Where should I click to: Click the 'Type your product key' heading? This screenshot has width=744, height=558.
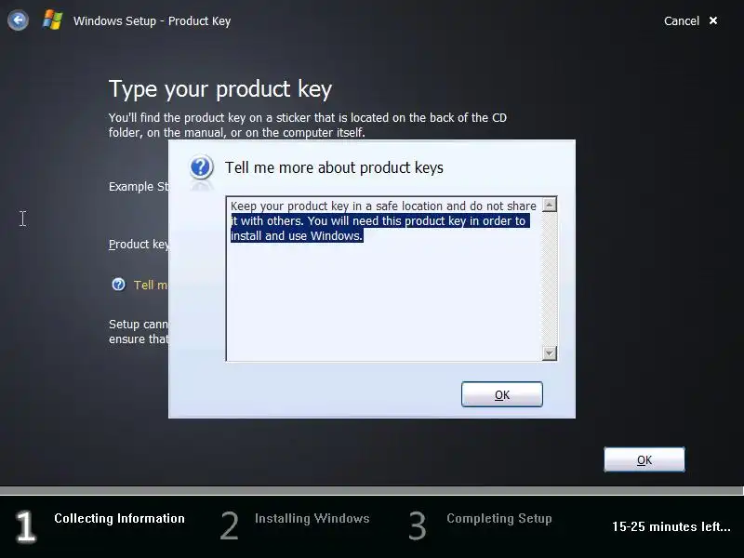pyautogui.click(x=220, y=89)
